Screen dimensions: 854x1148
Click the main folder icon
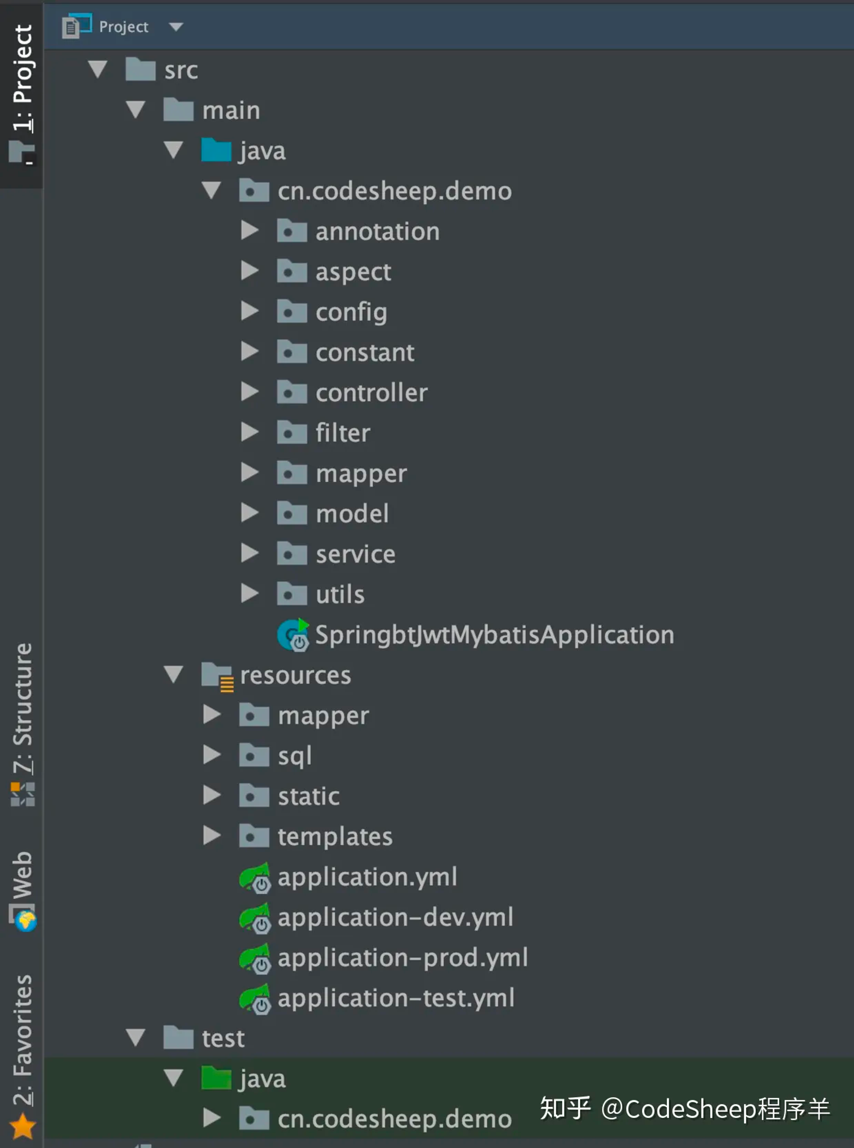click(178, 110)
